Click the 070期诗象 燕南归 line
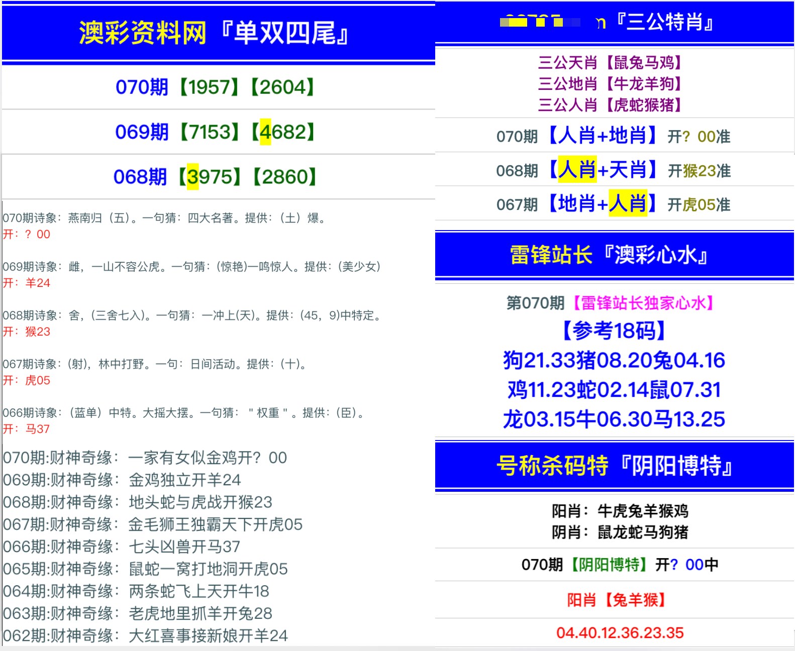The image size is (795, 651). click(x=166, y=218)
